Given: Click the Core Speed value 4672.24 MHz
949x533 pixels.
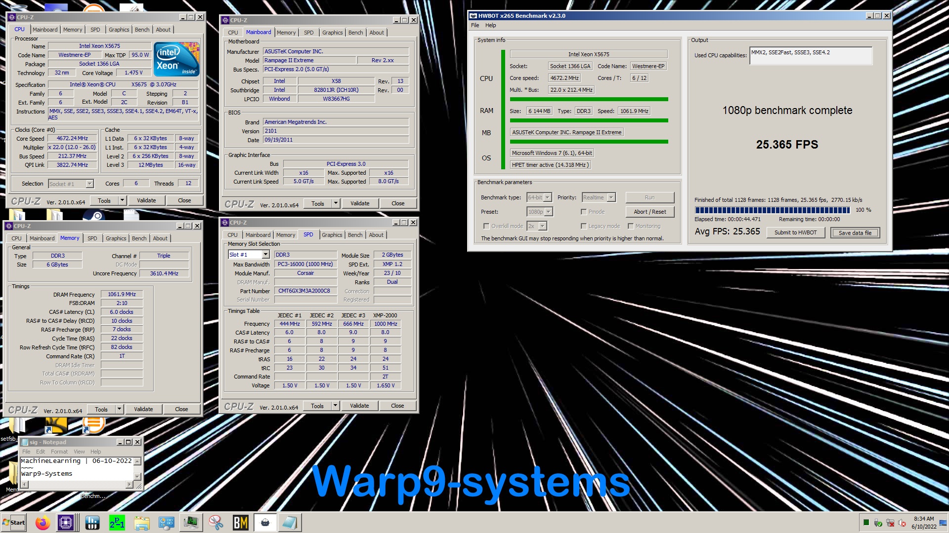Looking at the screenshot, I should [x=72, y=139].
